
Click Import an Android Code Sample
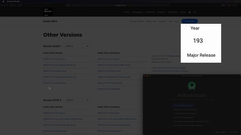[x=188, y=125]
